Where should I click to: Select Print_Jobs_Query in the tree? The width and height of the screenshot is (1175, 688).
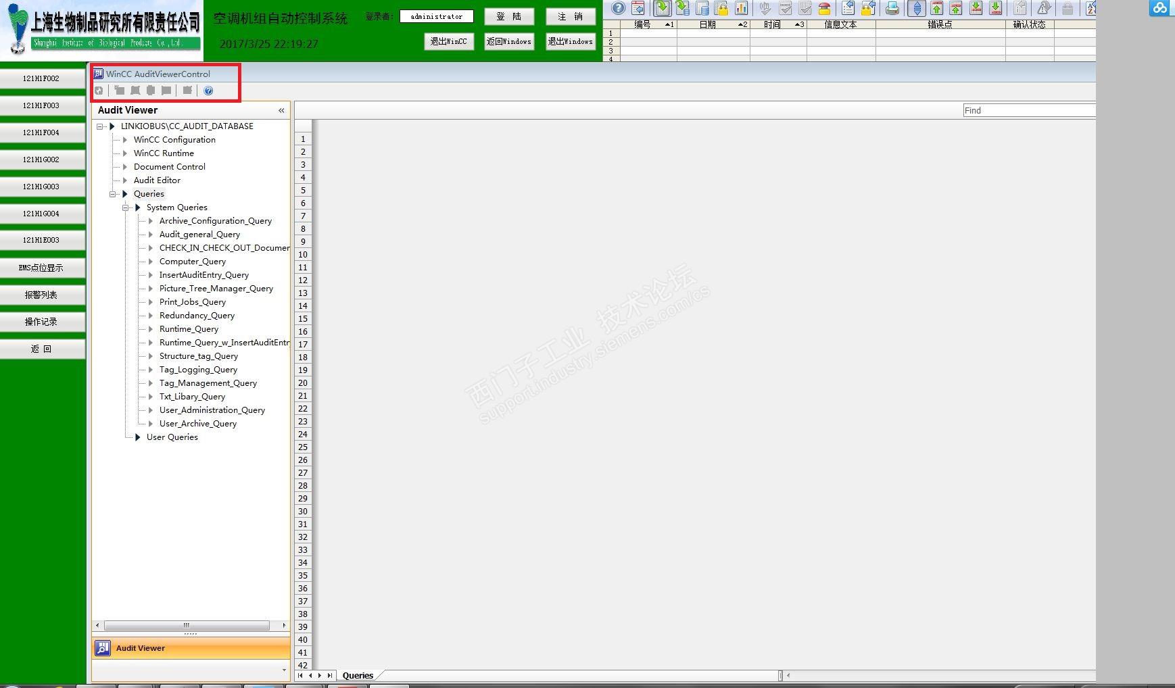(x=193, y=302)
